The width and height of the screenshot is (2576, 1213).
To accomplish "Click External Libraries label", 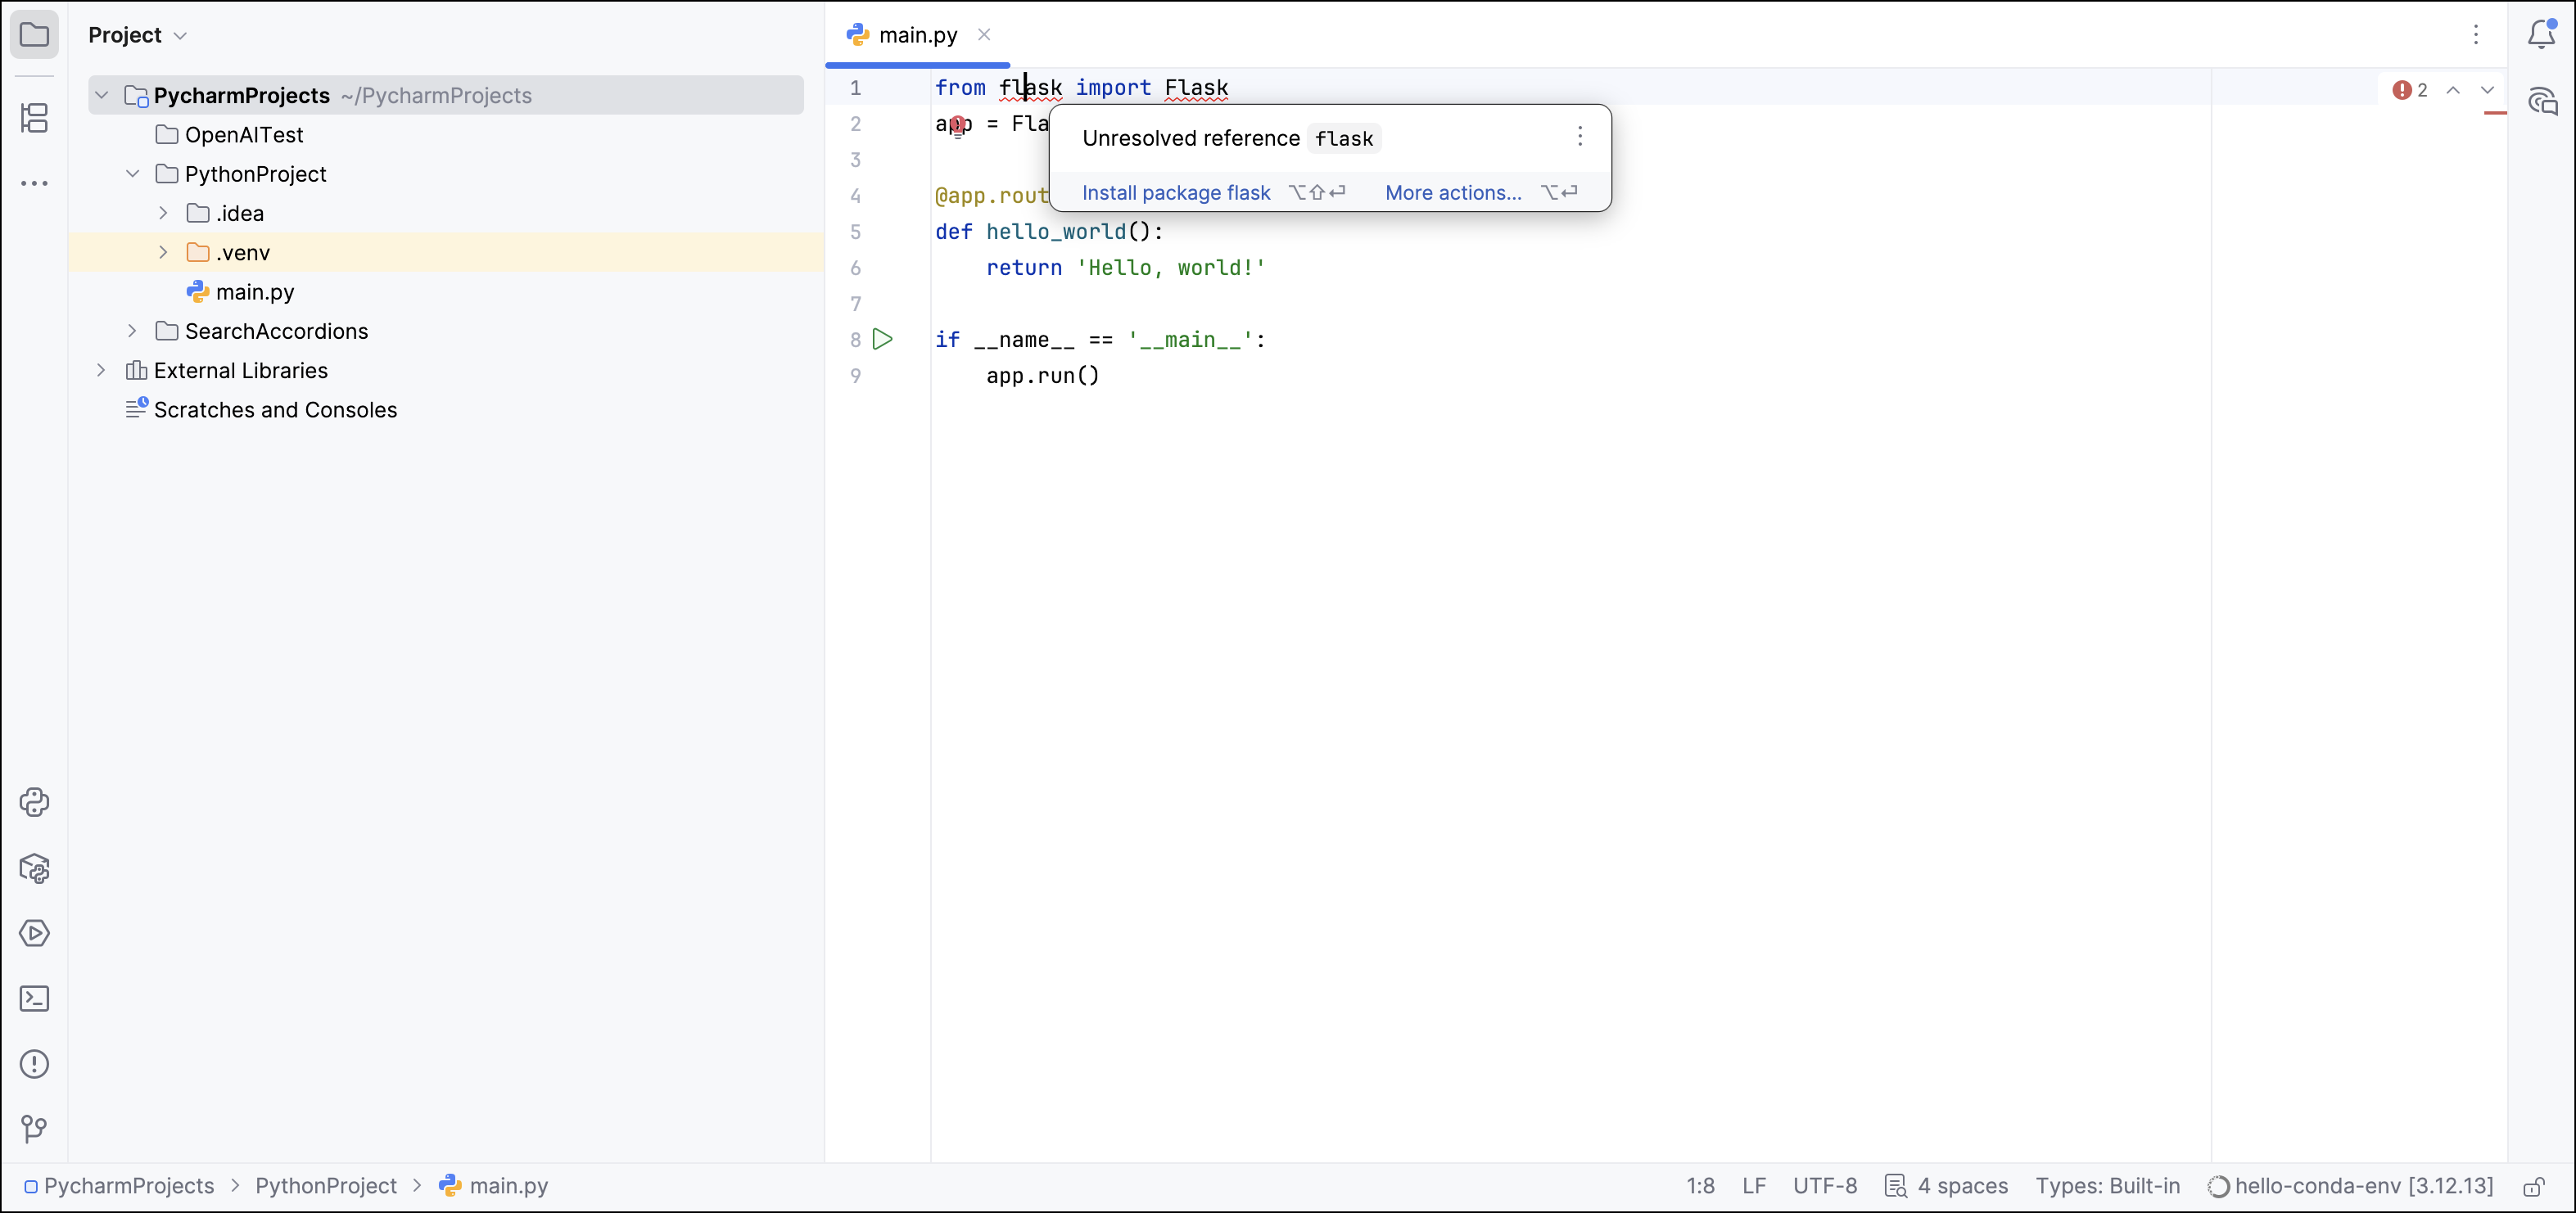I will coord(241,371).
